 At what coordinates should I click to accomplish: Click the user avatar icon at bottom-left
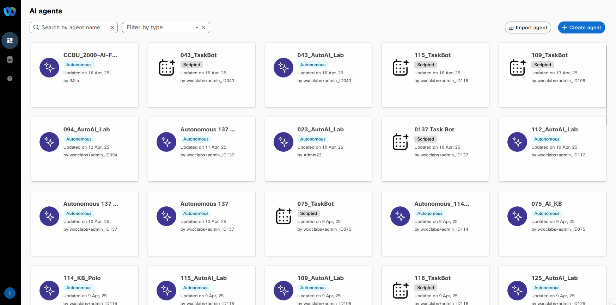coord(10,293)
